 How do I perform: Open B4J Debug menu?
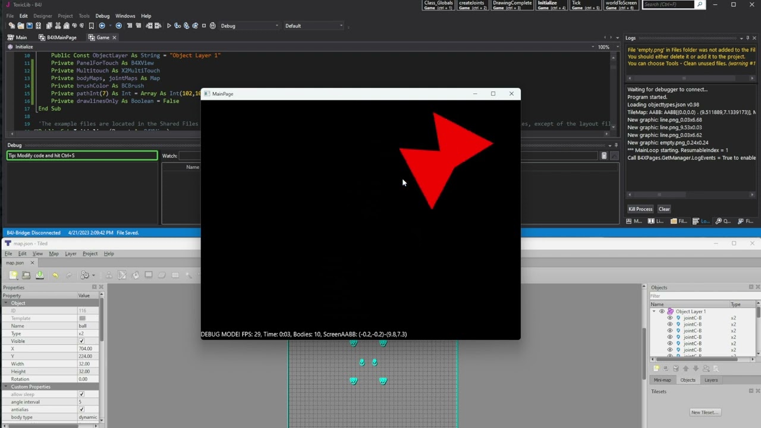102,16
